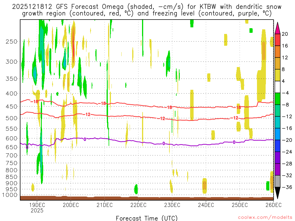Screen dimensions: 295x221
Task: Click the Forecast Time (UTC) axis title
Action: coord(147,218)
